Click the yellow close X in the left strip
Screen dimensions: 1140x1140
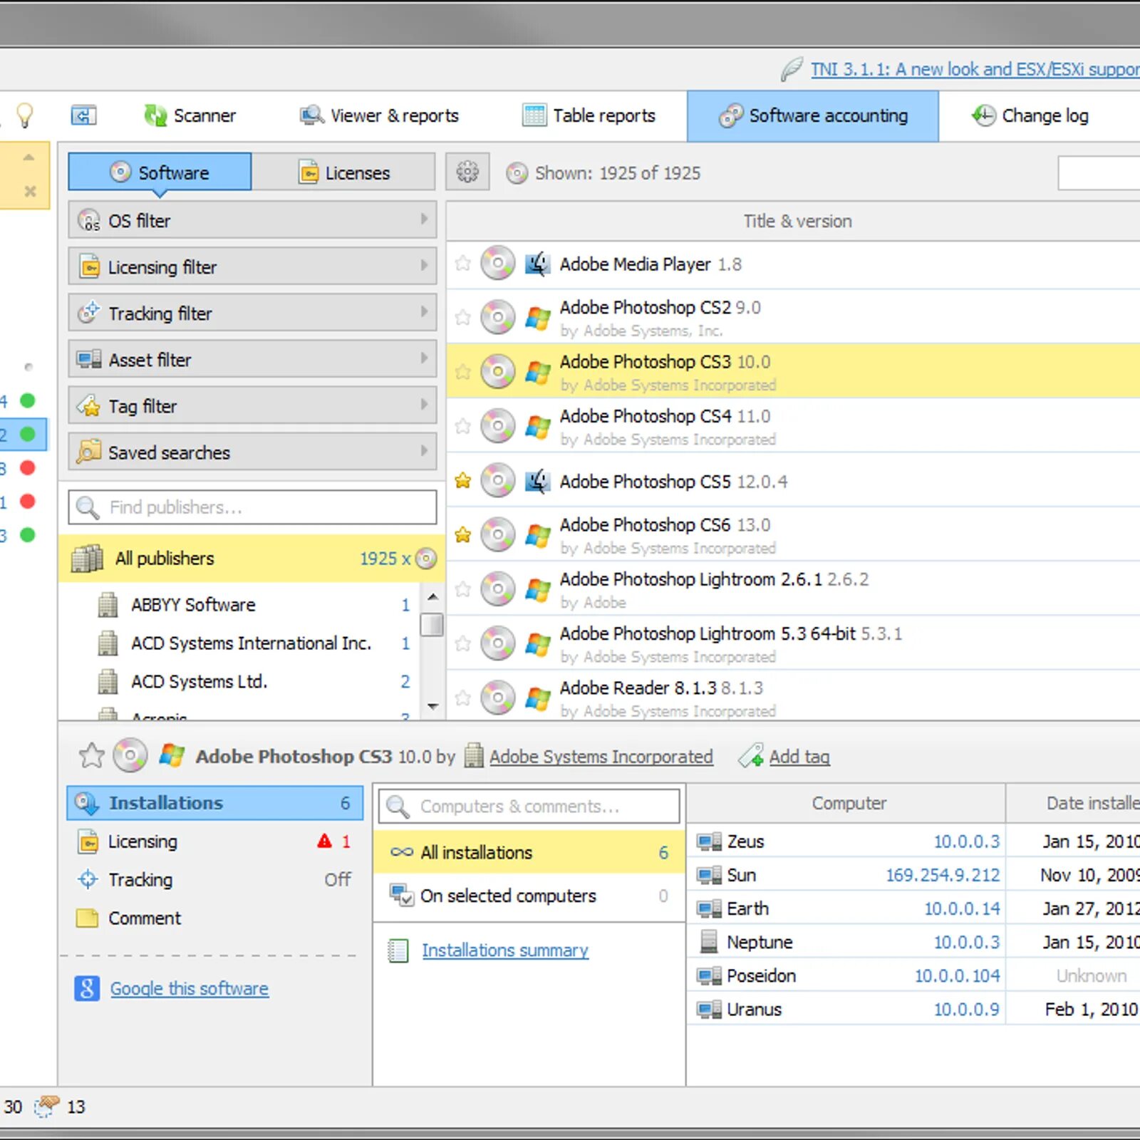point(30,191)
